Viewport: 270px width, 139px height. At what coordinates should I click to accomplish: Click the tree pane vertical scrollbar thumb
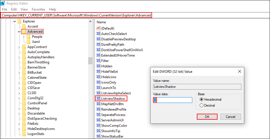click(x=90, y=61)
